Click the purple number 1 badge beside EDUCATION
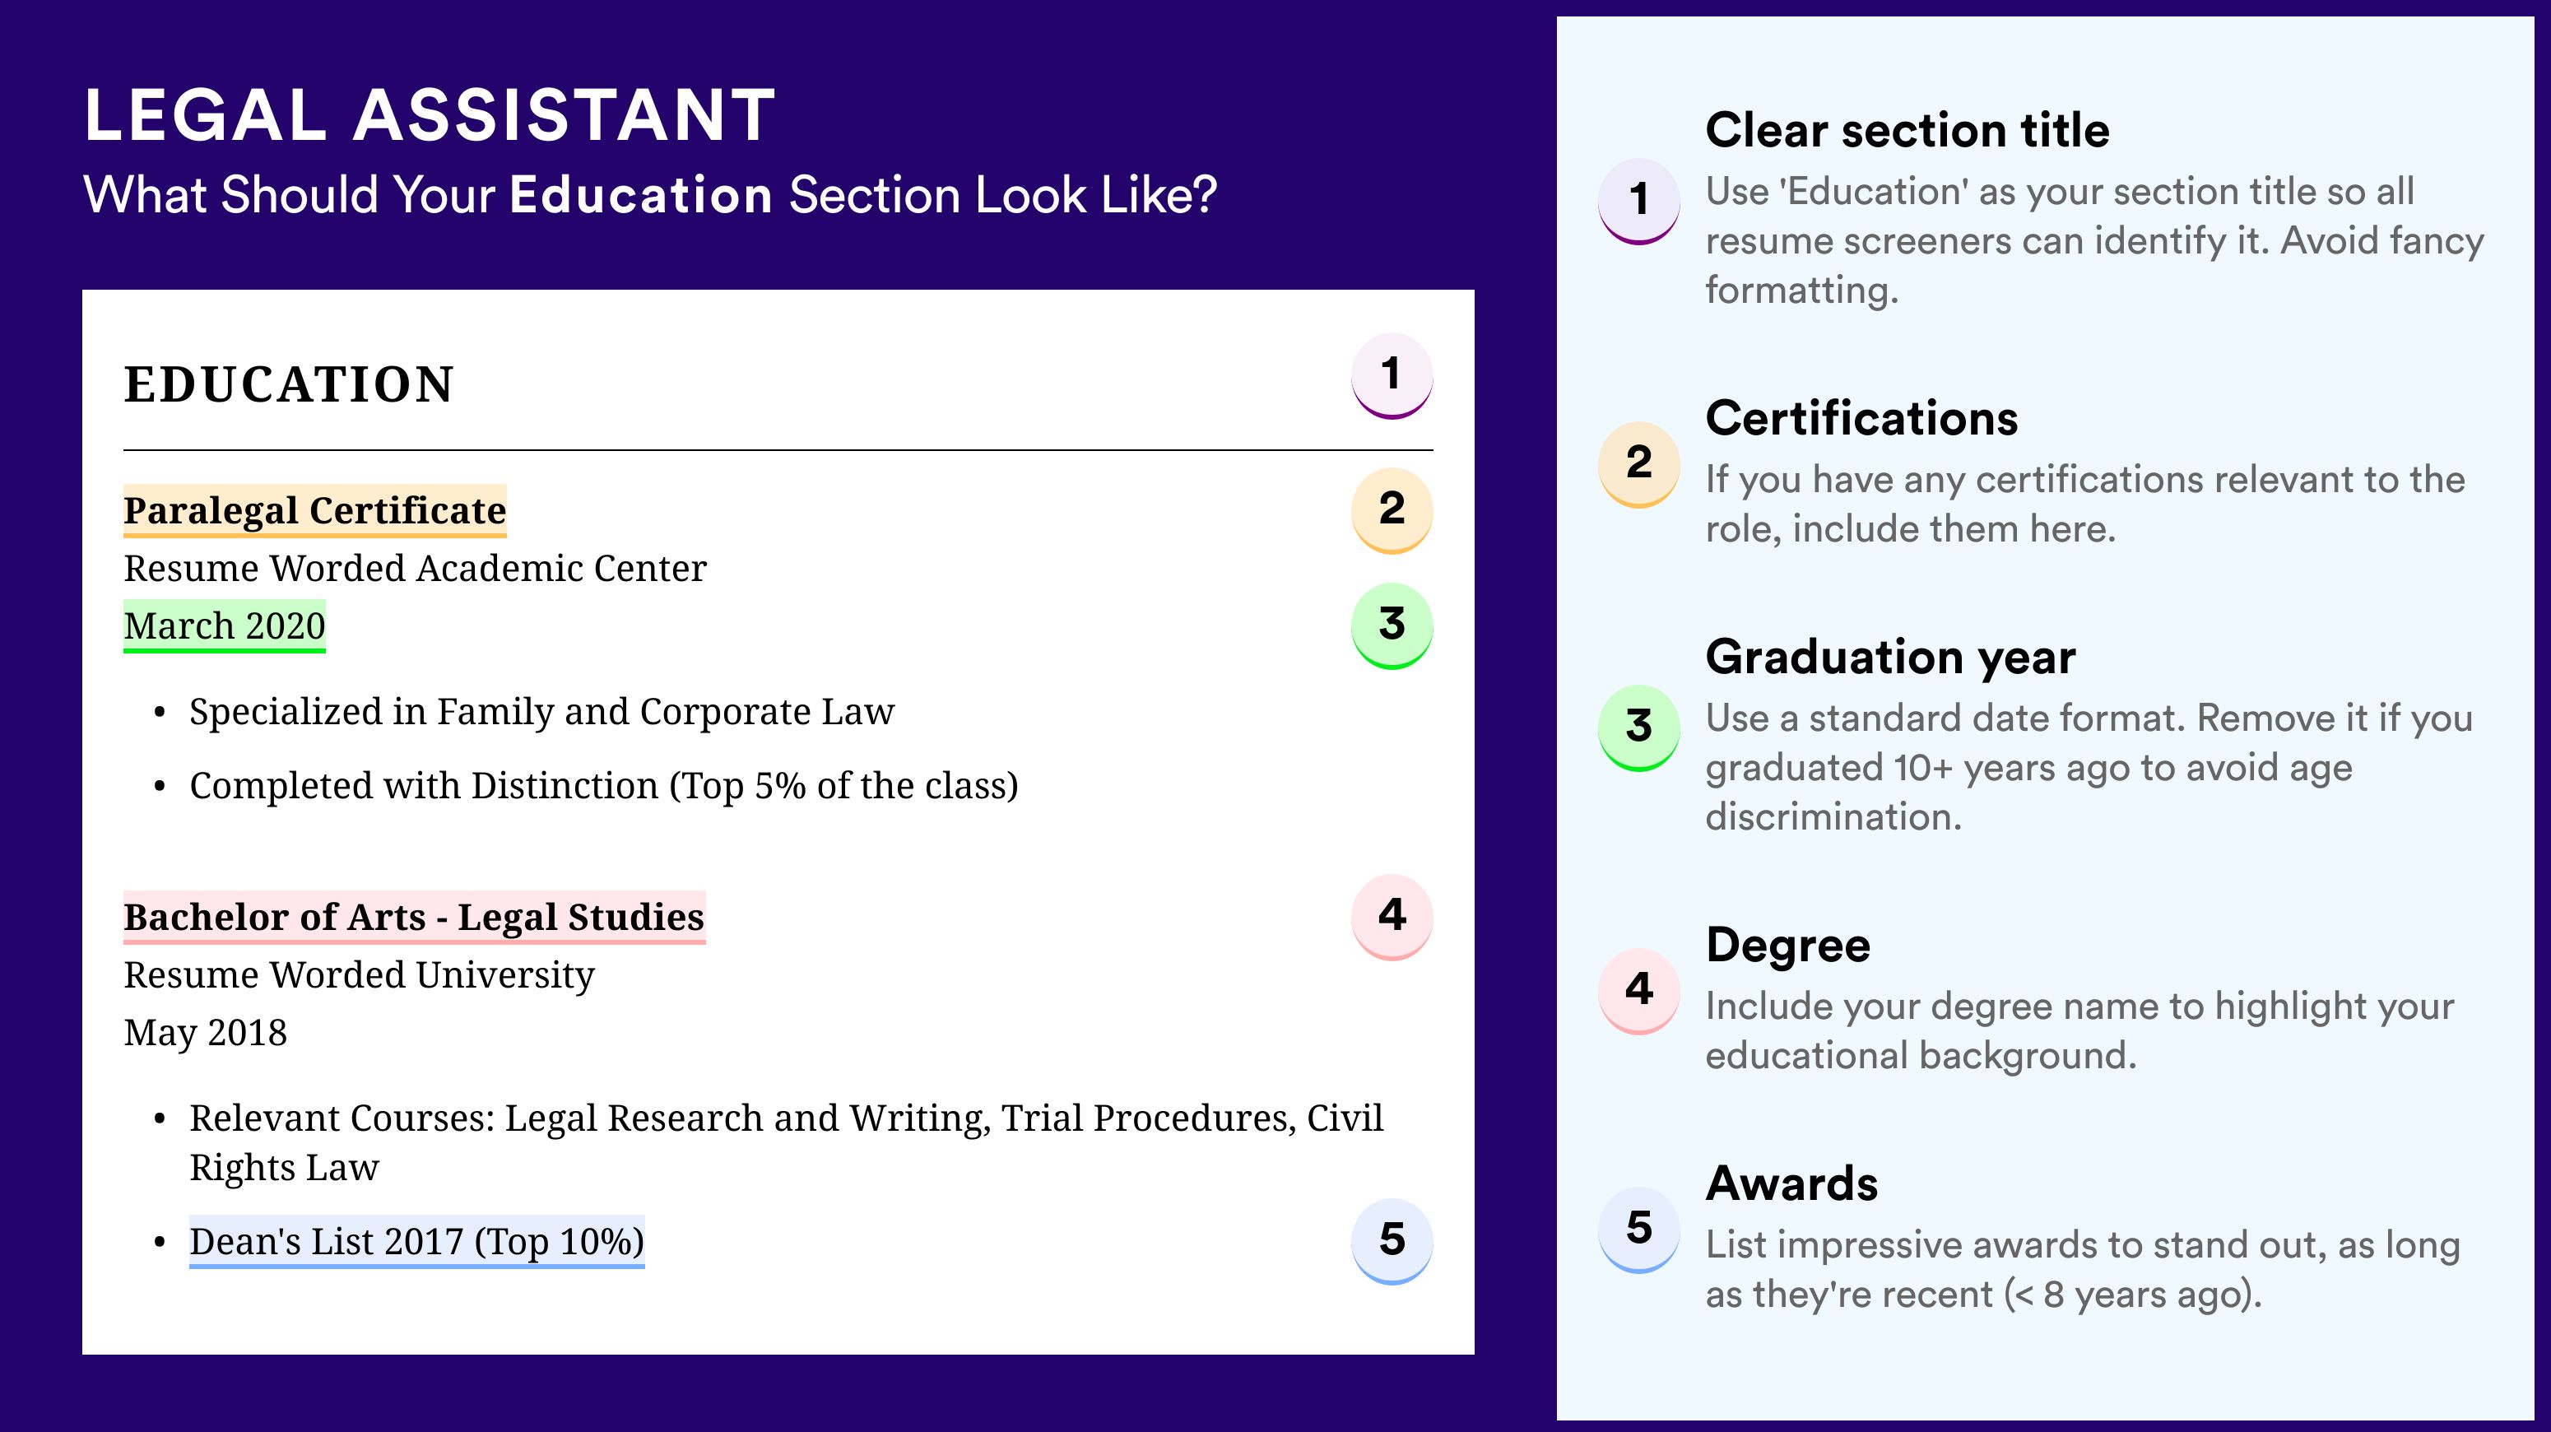This screenshot has height=1432, width=2551. (x=1392, y=375)
